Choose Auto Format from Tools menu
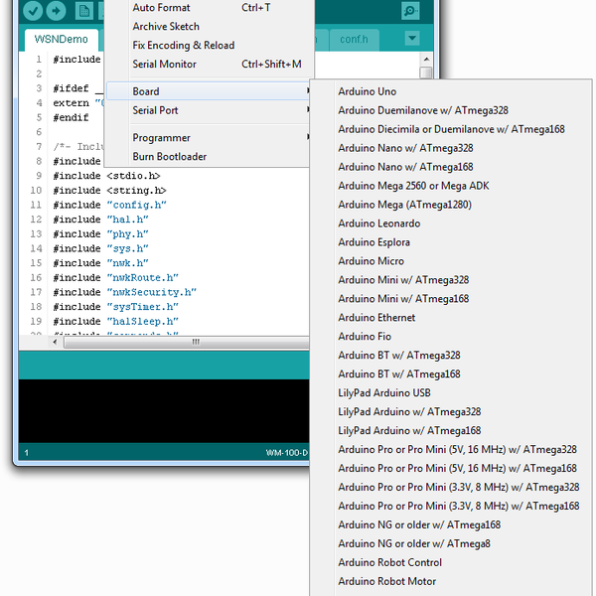Screen dimensions: 596x596 (161, 8)
